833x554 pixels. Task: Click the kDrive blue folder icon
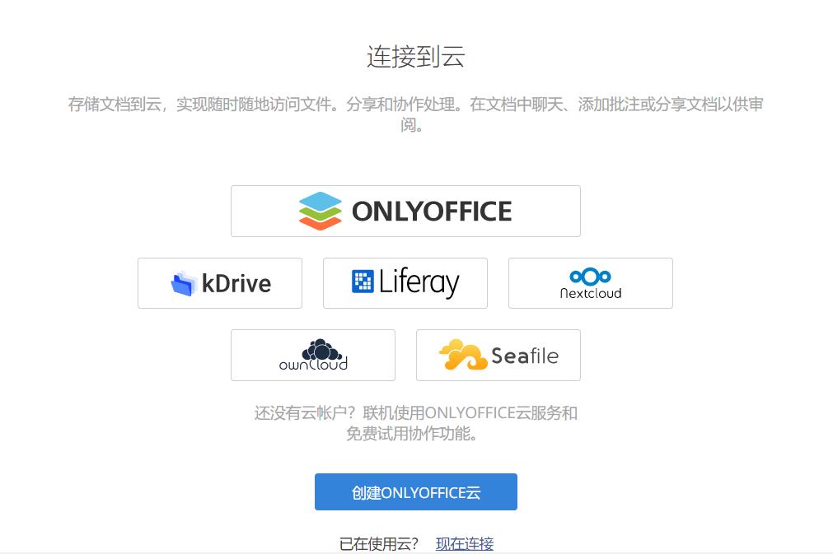183,283
